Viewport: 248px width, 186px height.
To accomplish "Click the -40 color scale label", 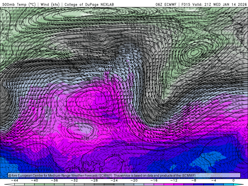I will pos(34,180).
